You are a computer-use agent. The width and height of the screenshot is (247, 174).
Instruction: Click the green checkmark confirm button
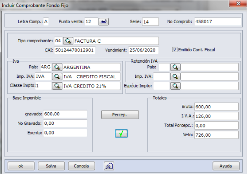121,134
